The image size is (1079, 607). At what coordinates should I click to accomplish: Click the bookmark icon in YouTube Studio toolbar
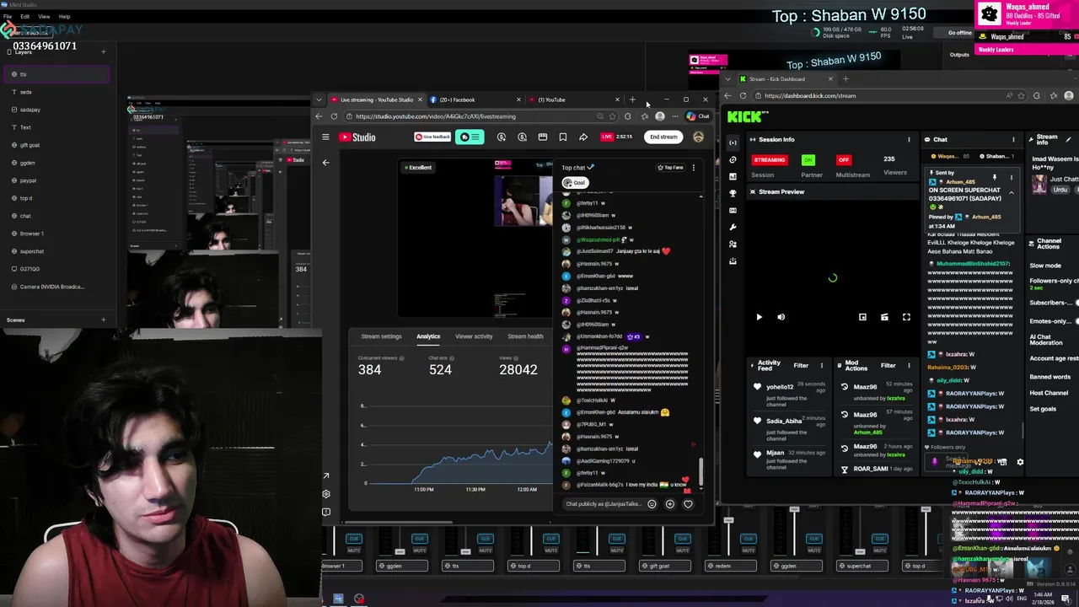[x=562, y=137]
